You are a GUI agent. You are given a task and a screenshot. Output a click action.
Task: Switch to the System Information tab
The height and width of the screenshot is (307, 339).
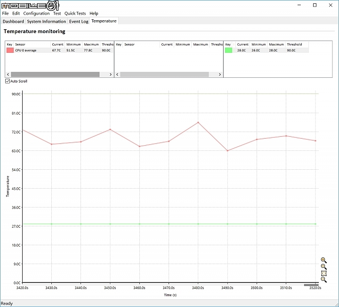coord(46,21)
